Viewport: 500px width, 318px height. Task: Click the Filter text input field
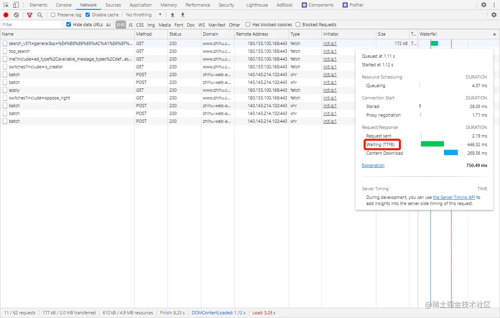pyautogui.click(x=31, y=25)
